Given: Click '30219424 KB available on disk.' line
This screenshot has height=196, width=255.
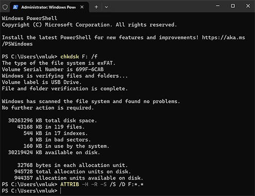Looking at the screenshot, I should pyautogui.click(x=54, y=152).
